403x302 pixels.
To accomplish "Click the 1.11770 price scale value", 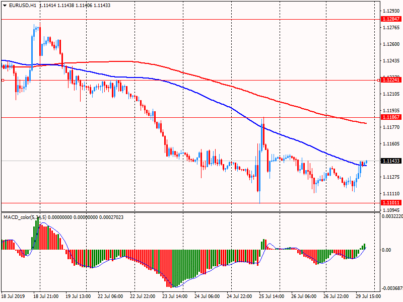I will coord(391,127).
